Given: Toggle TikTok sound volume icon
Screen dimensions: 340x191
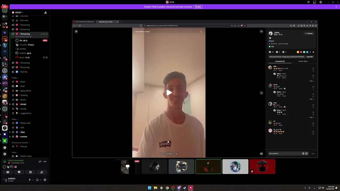Looking at the screenshot, I should pos(261,154).
